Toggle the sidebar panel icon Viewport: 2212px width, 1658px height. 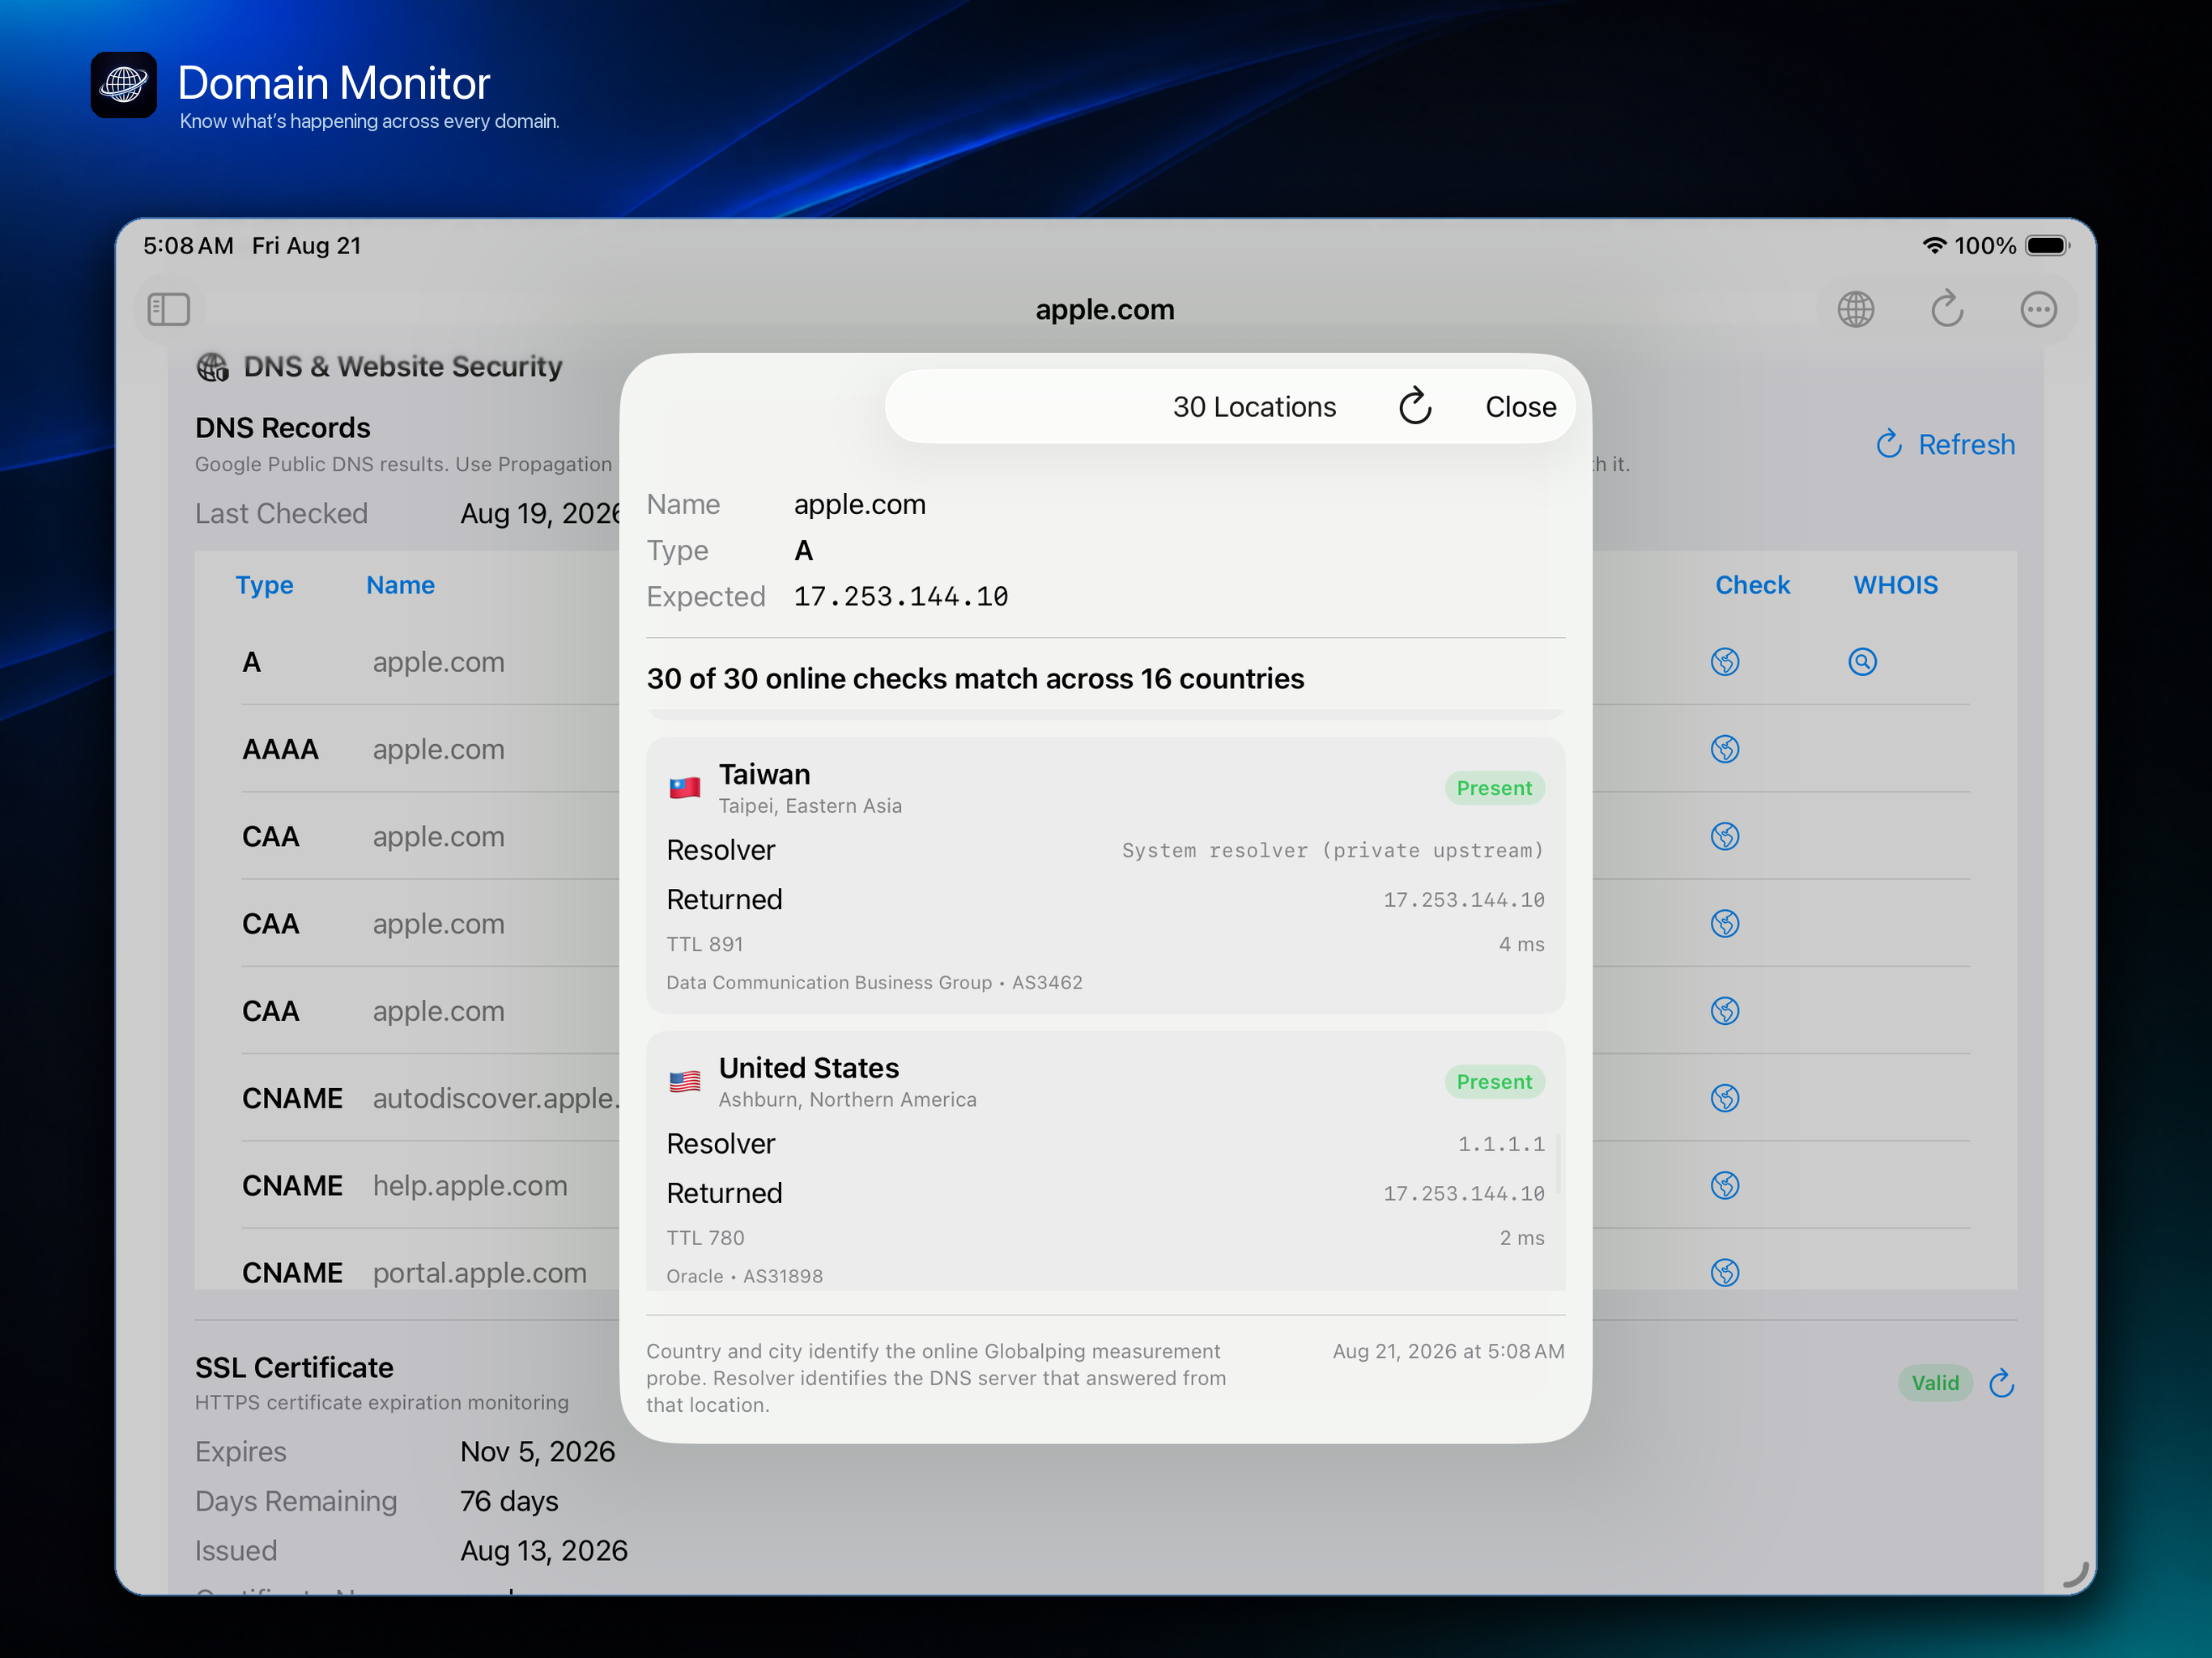(168, 309)
